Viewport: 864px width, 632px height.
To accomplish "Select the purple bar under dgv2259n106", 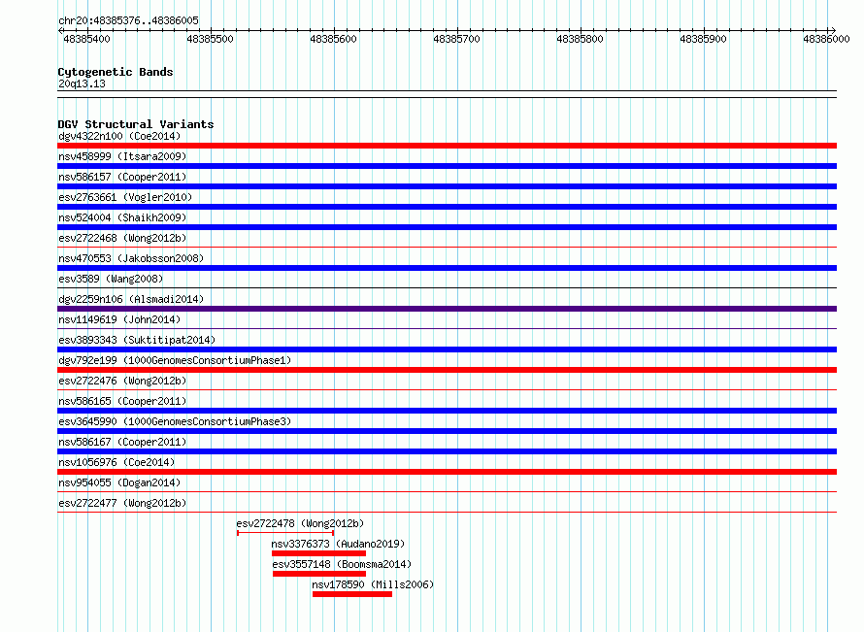I will 447,309.
